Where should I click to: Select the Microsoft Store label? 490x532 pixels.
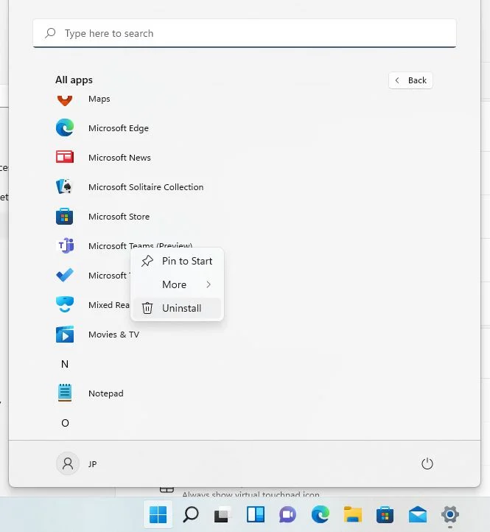(x=119, y=217)
